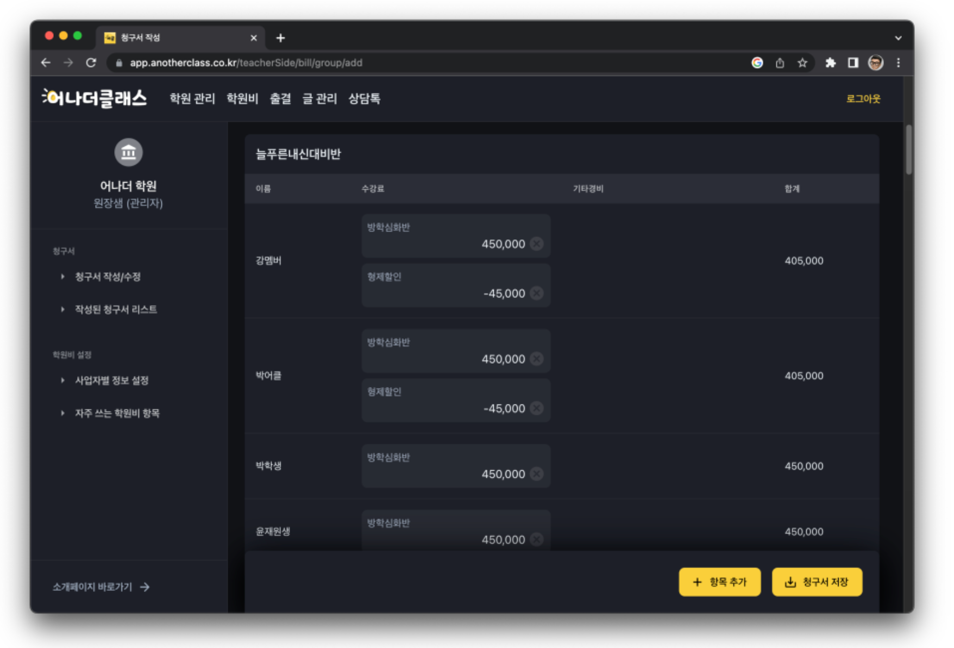Open the browser extensions puzzle icon
954x648 pixels.
[830, 63]
